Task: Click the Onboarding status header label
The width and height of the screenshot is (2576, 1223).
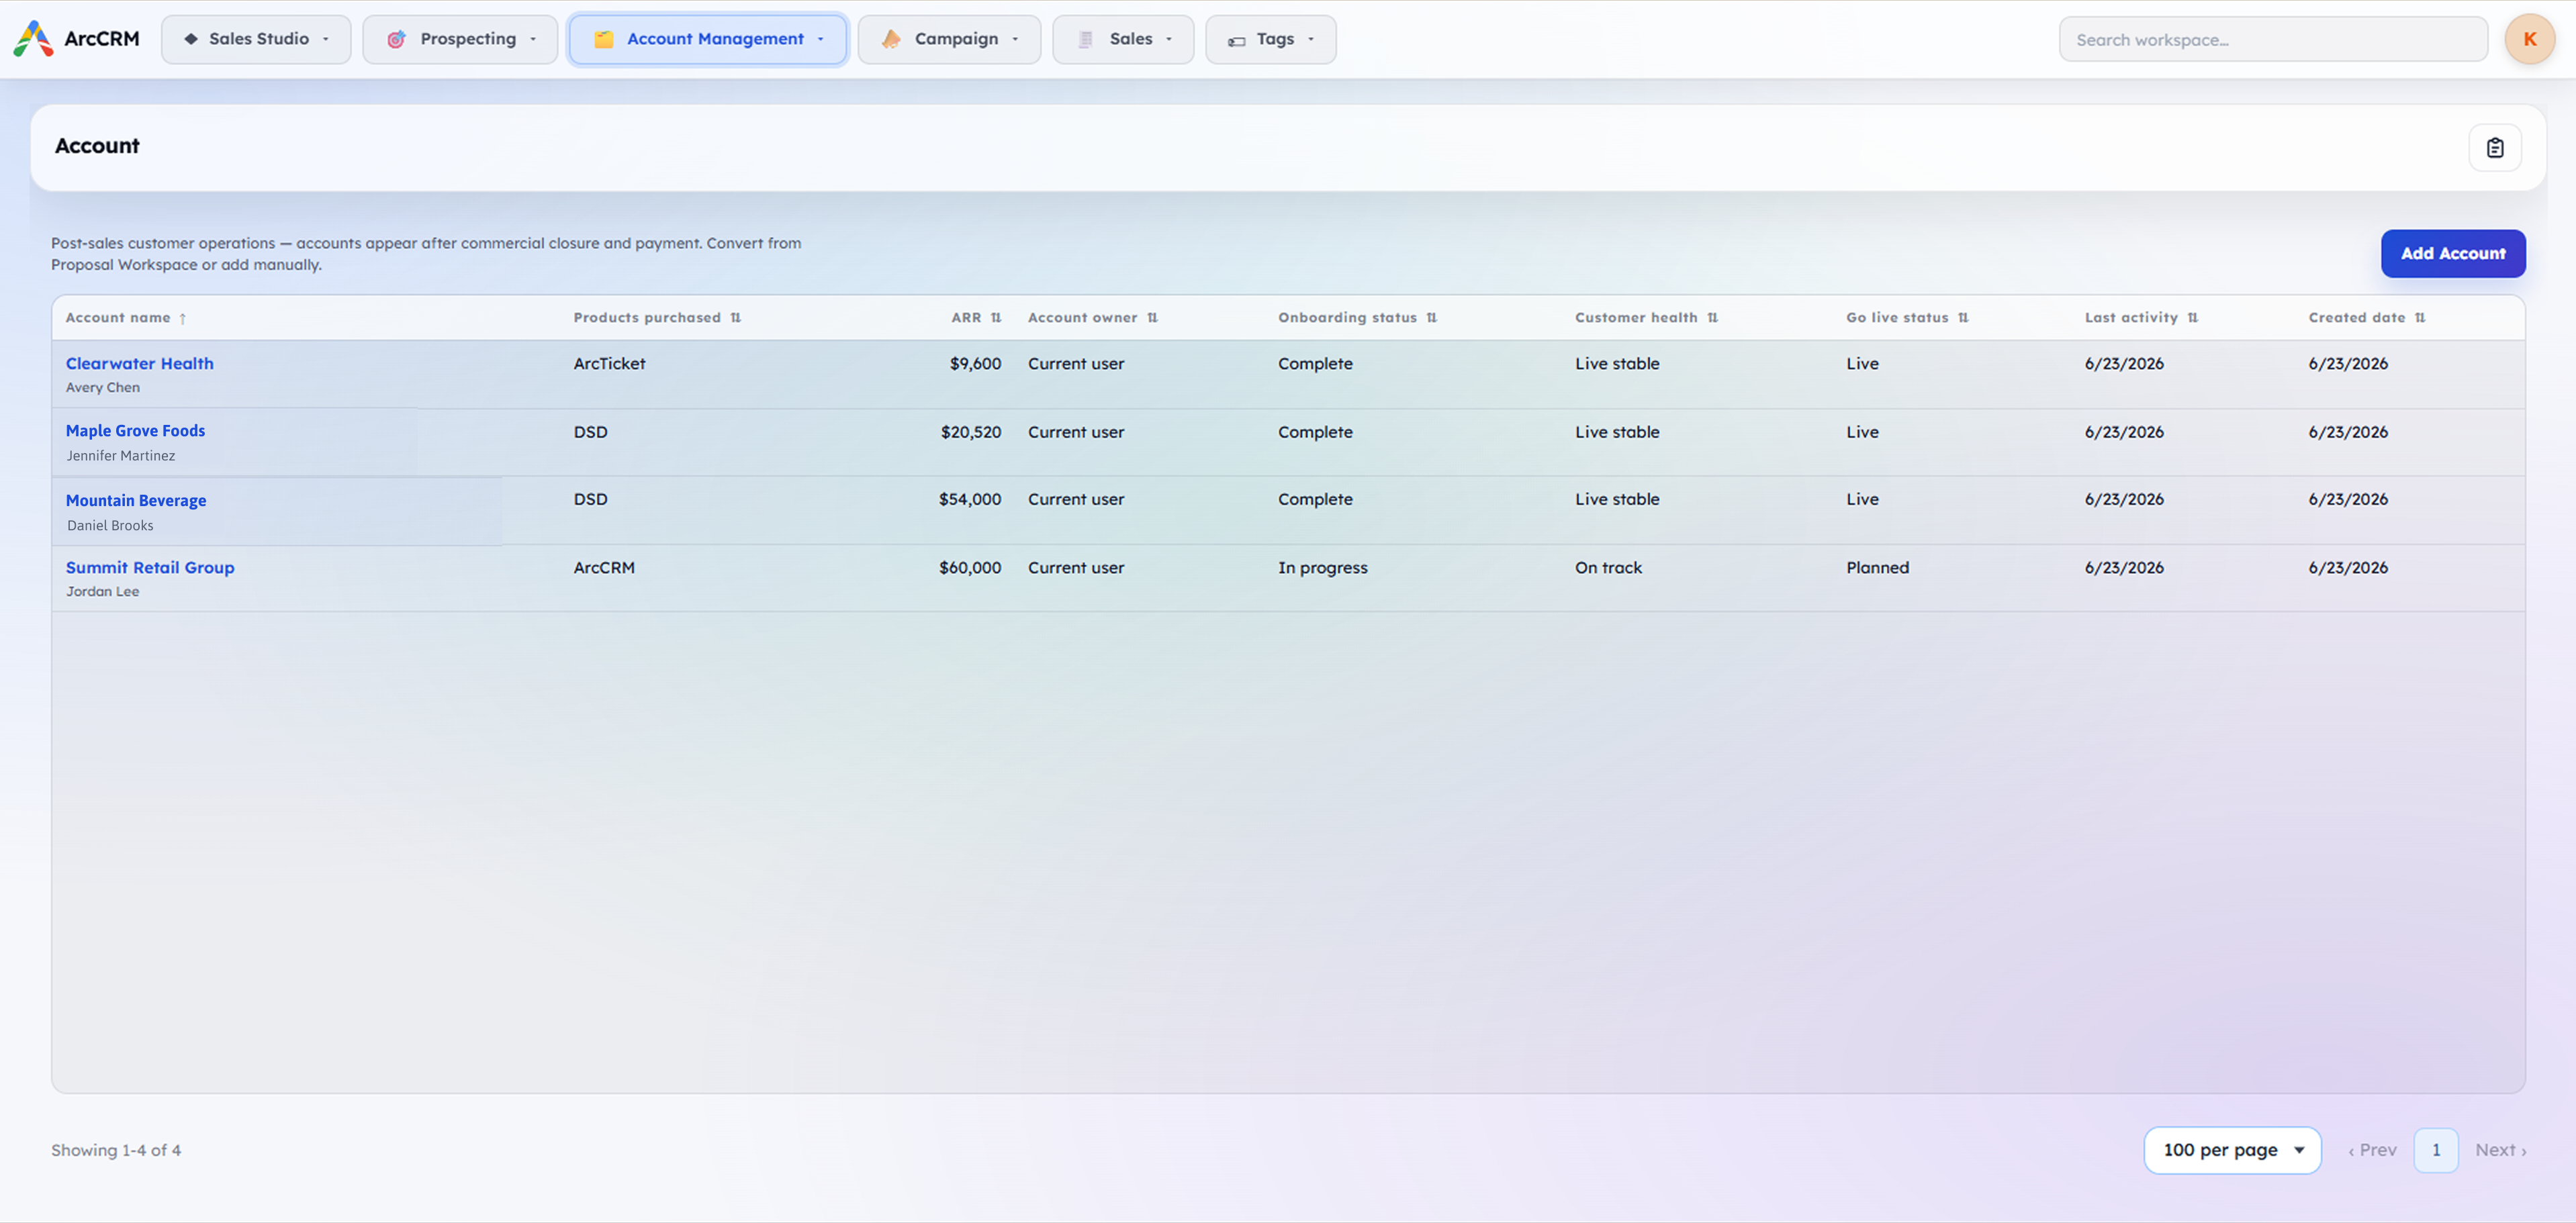Action: click(1347, 317)
